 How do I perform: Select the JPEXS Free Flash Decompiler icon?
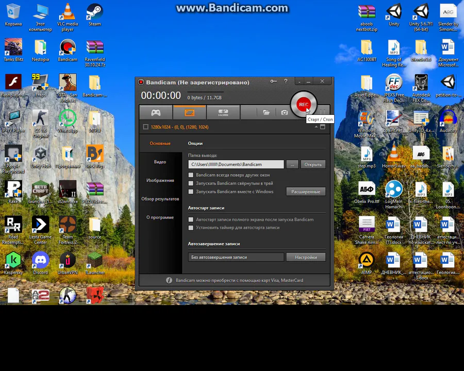[393, 88]
